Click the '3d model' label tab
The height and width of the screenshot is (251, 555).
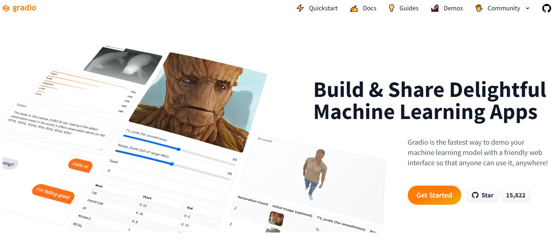coord(265,140)
